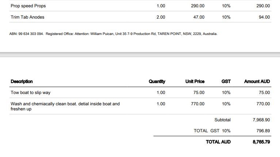This screenshot has height=157, width=280.
Task: Click the Amount AUD column header
Action: (257, 81)
